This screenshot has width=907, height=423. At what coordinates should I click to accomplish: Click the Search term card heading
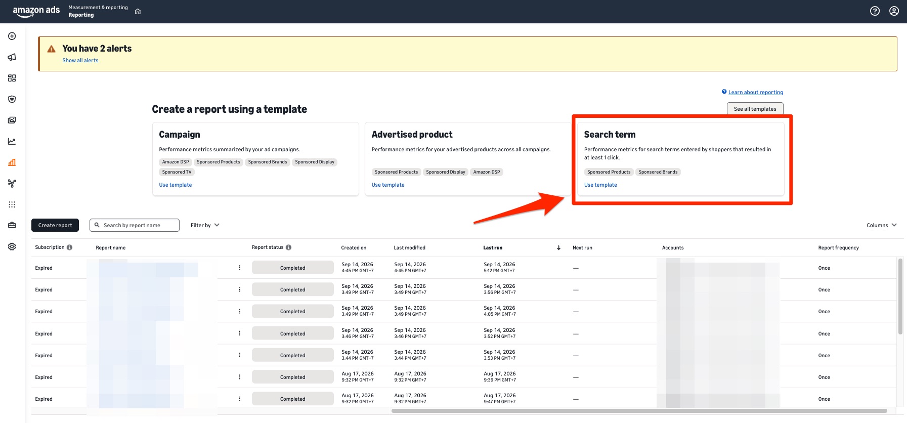point(610,135)
